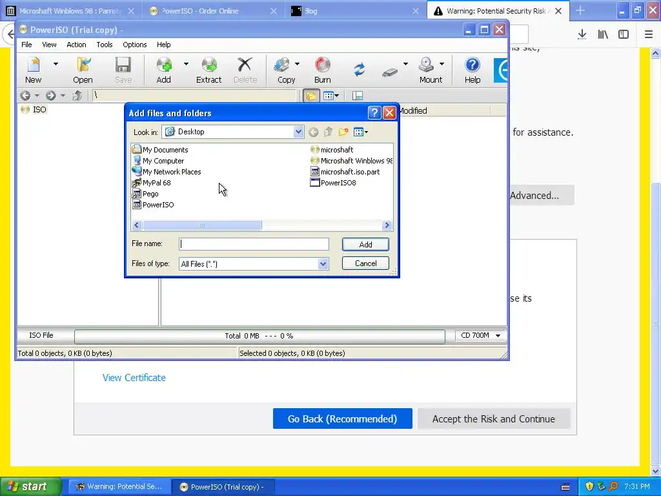Open the Firefox downloads arrow icon

pos(582,35)
